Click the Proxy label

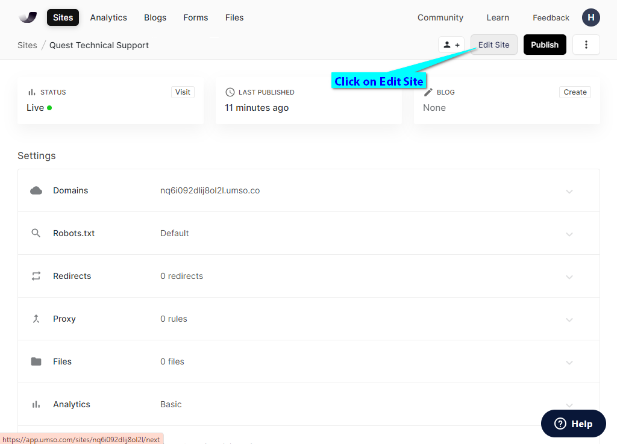[64, 319]
